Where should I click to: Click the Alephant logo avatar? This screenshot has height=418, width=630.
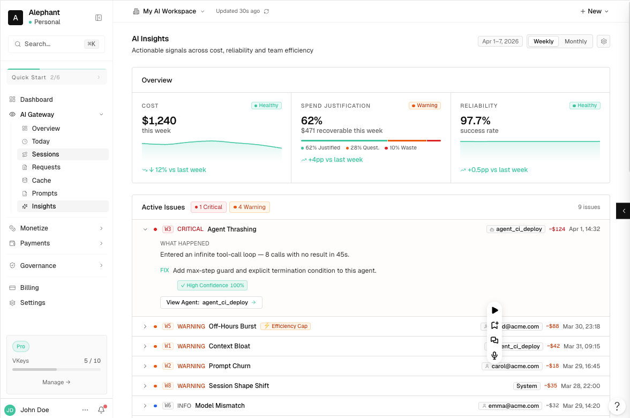pos(15,18)
